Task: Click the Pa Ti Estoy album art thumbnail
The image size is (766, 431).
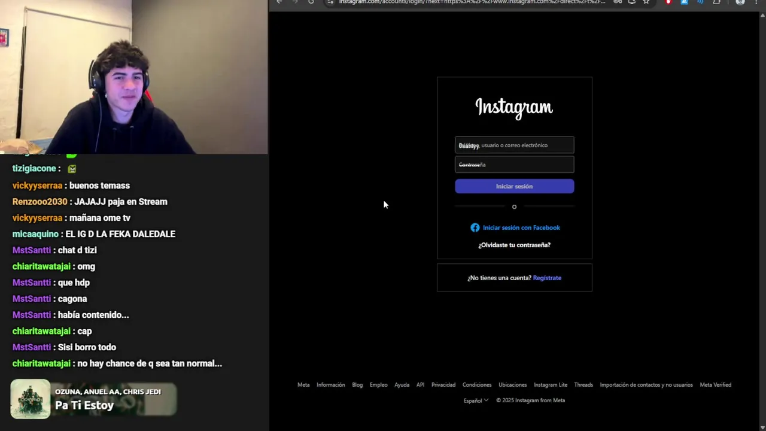Action: [x=31, y=399]
